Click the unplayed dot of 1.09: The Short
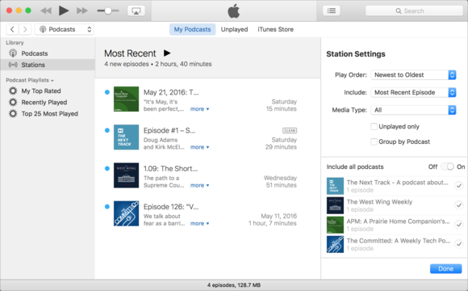Viewport: 468px width, 291px height. click(107, 168)
